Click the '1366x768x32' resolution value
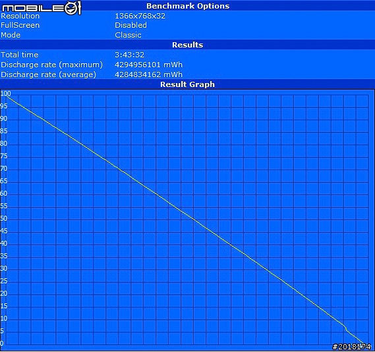 [x=140, y=16]
